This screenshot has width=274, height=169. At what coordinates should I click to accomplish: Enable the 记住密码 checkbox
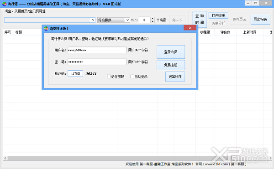(109, 77)
